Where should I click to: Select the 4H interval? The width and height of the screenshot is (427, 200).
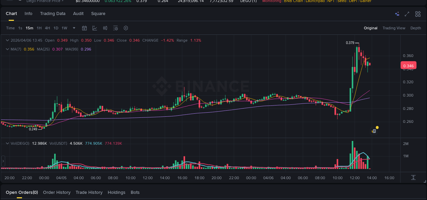click(x=47, y=28)
